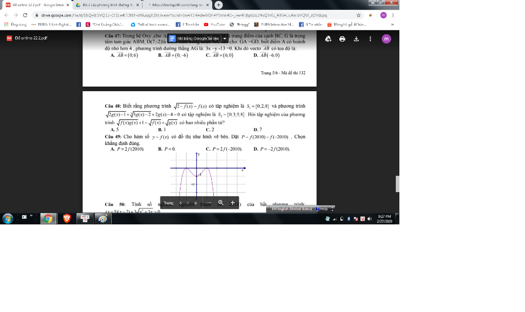Viewport: 525px width, 312px height.
Task: Open the YouTube bookmark
Action: pos(214,25)
